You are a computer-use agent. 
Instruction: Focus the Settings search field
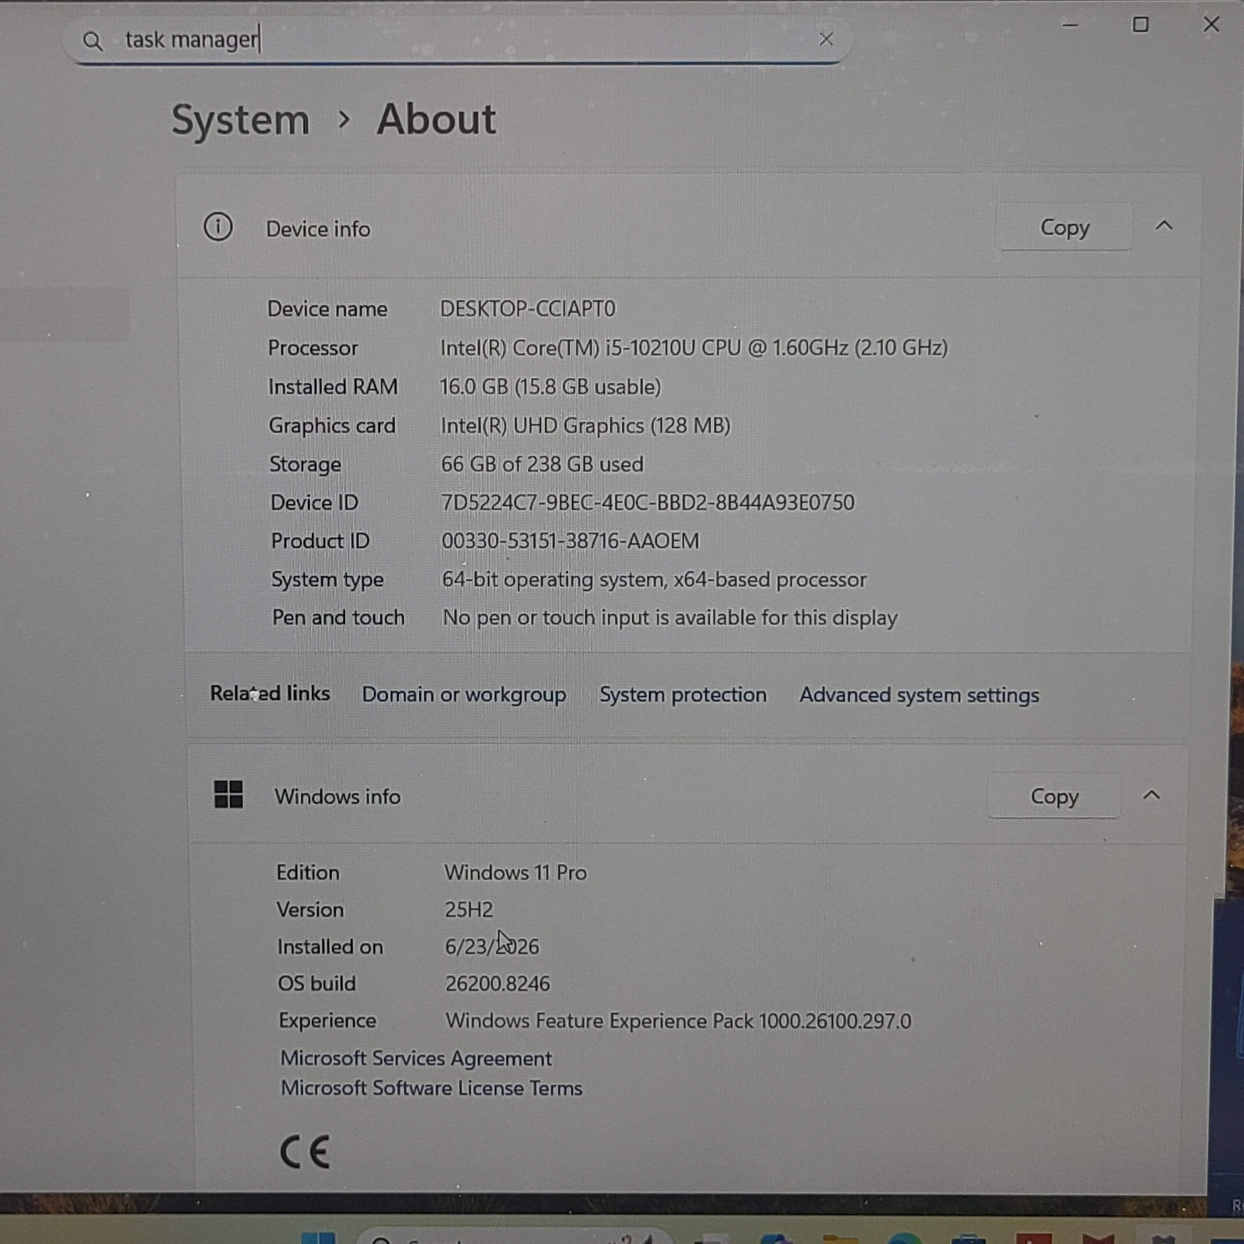pyautogui.click(x=459, y=40)
